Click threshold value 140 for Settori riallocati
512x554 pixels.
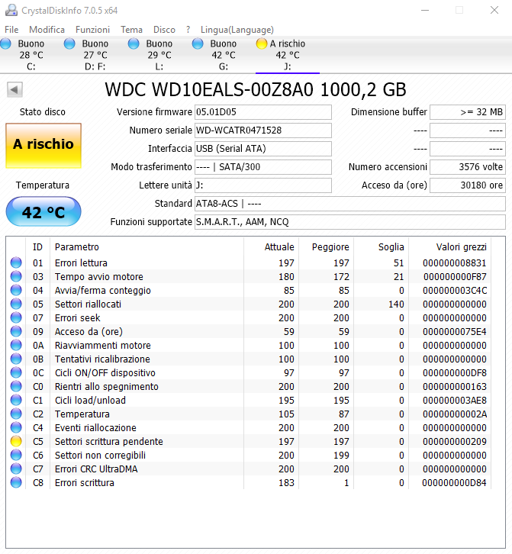(396, 304)
